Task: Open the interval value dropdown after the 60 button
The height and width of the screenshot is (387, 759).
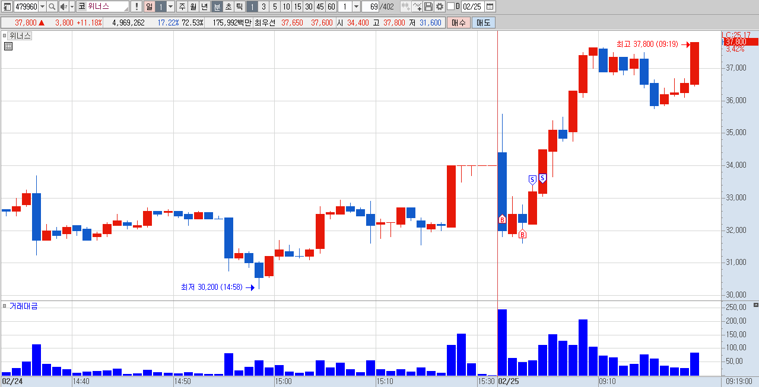Action: 356,7
